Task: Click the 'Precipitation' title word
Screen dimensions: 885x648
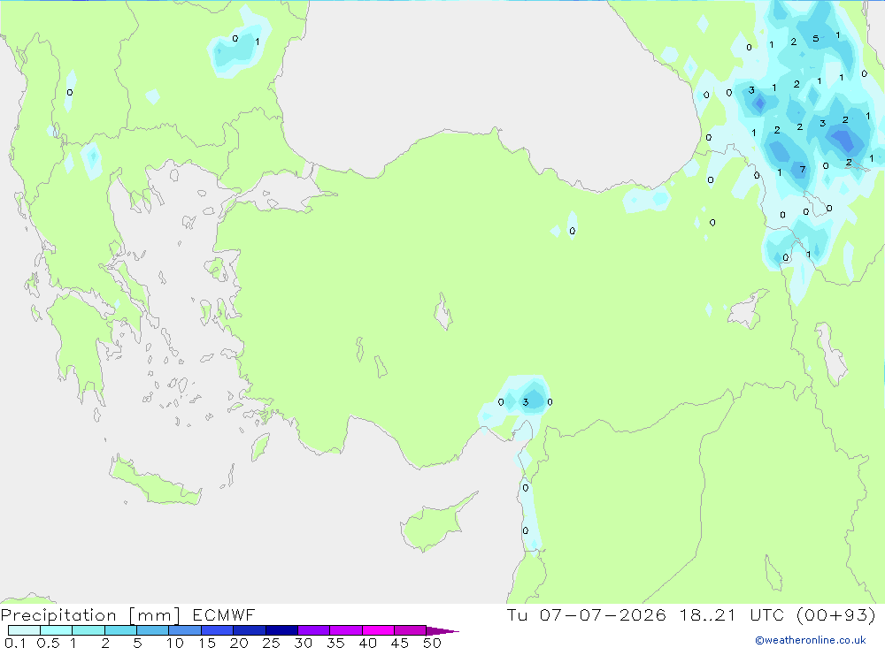Action: [58, 615]
